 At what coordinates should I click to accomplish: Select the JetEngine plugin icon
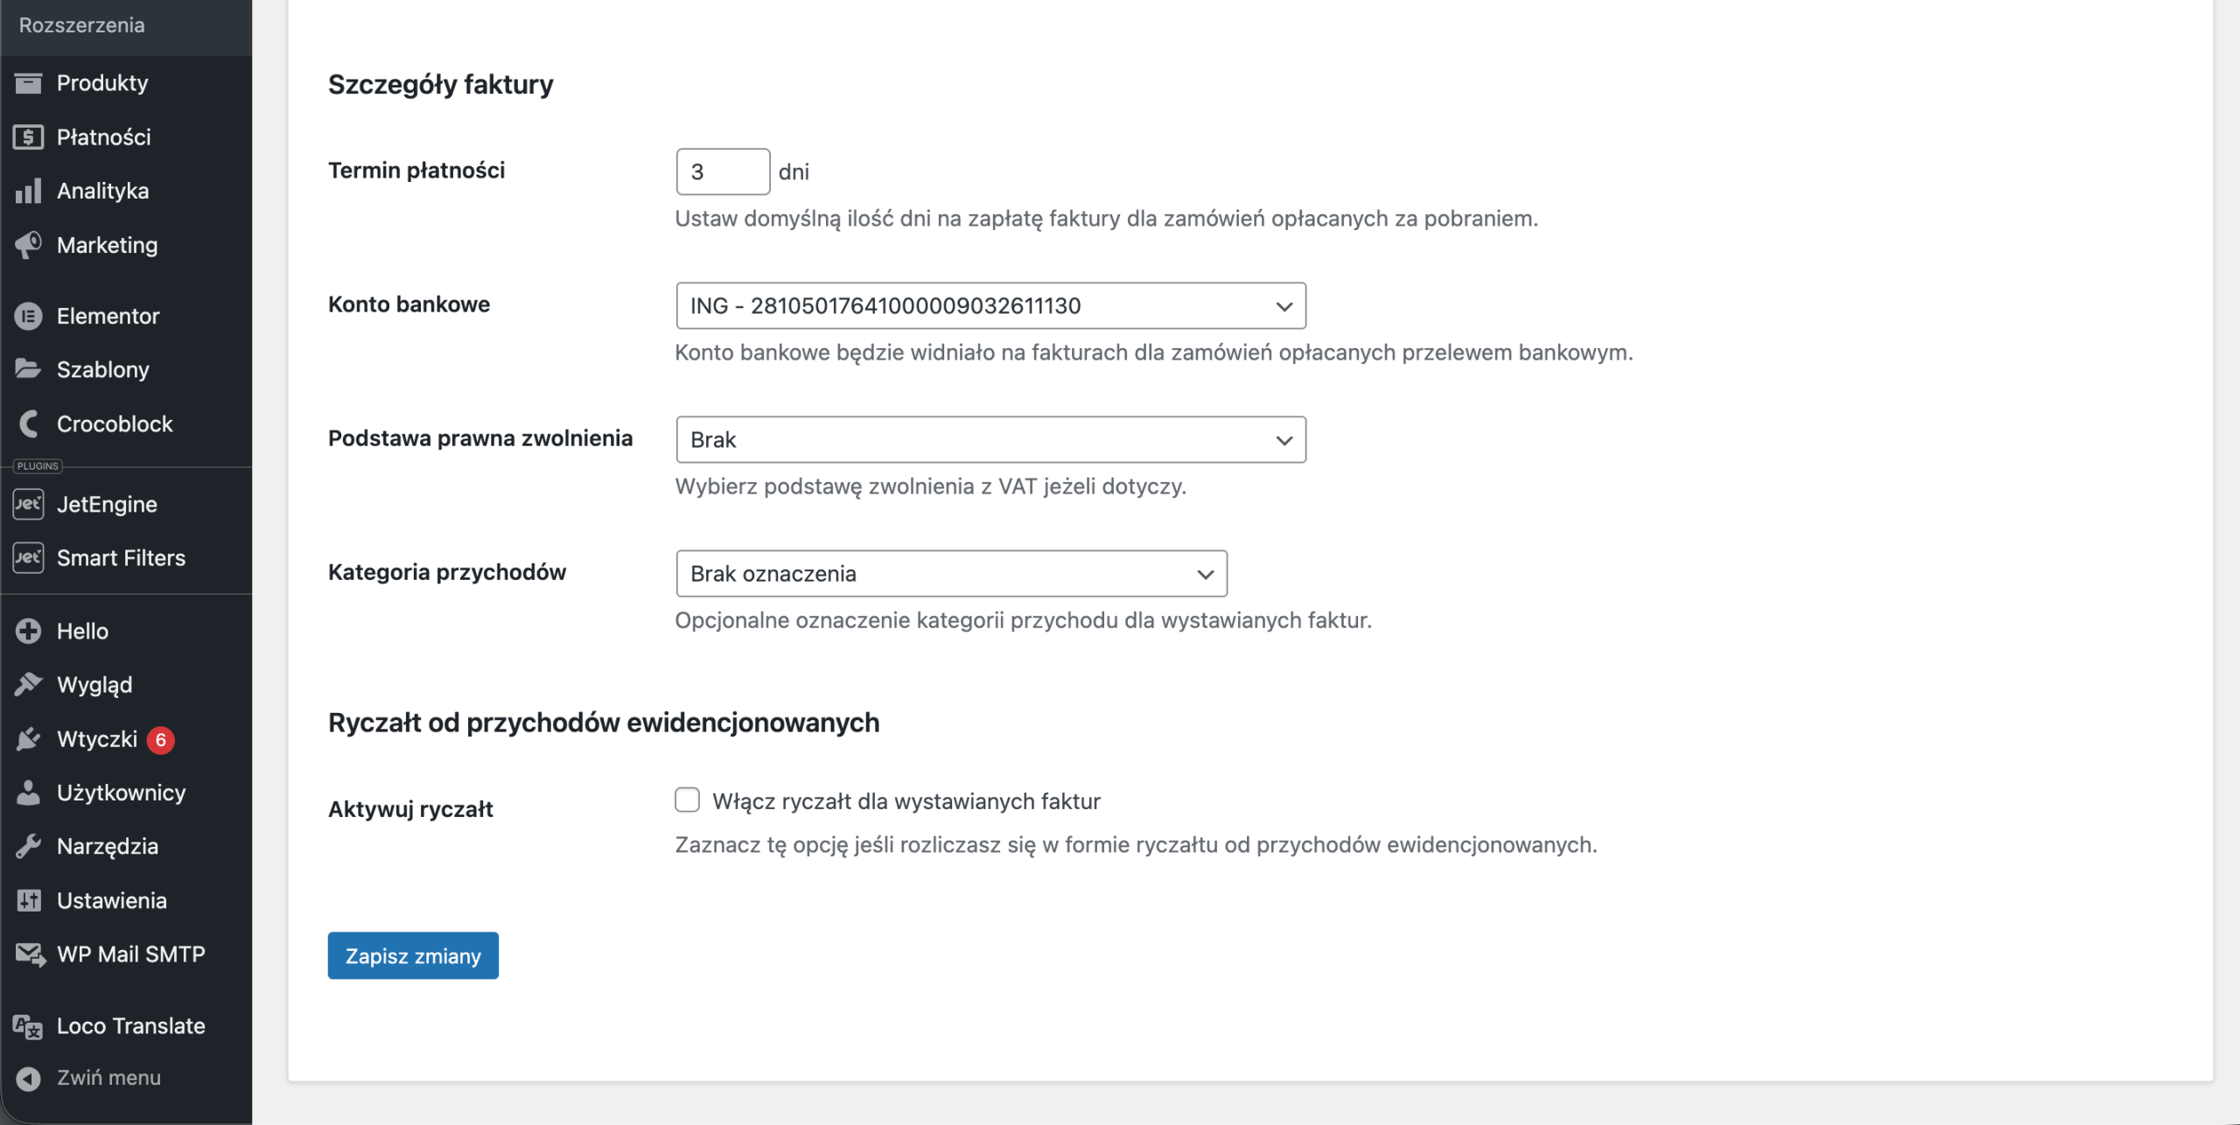(x=29, y=504)
